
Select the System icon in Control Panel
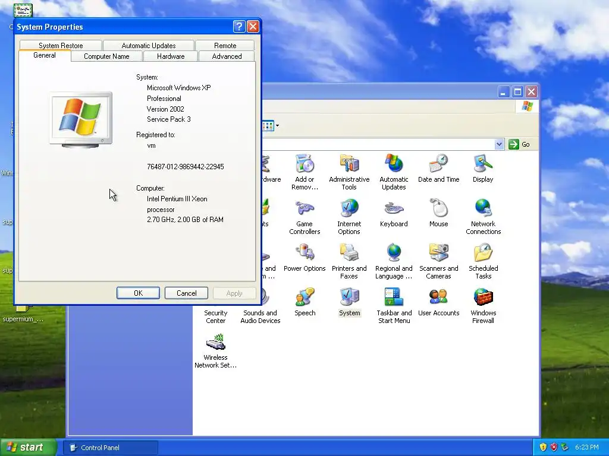point(349,302)
